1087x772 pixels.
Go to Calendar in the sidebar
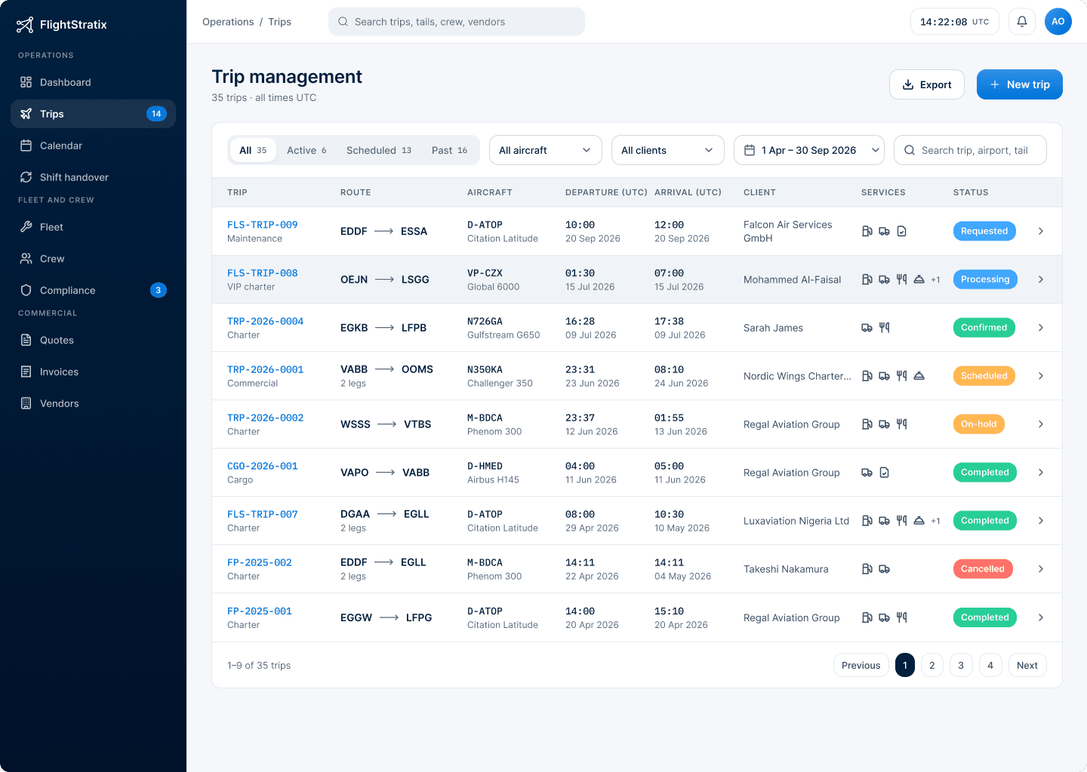click(93, 146)
